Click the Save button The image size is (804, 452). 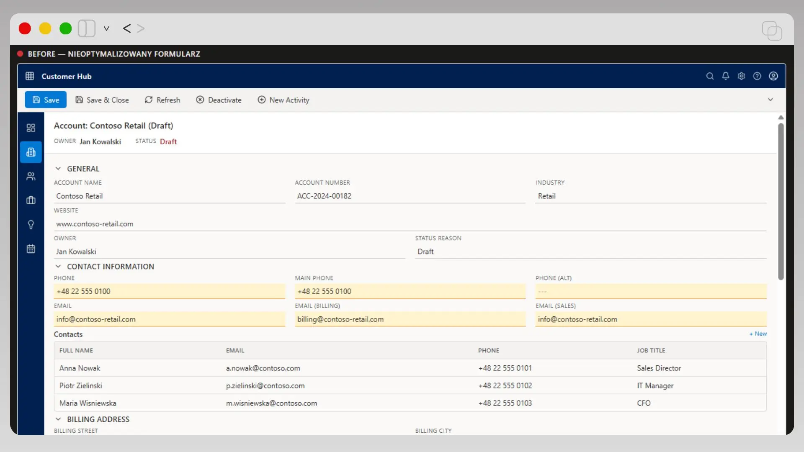45,100
